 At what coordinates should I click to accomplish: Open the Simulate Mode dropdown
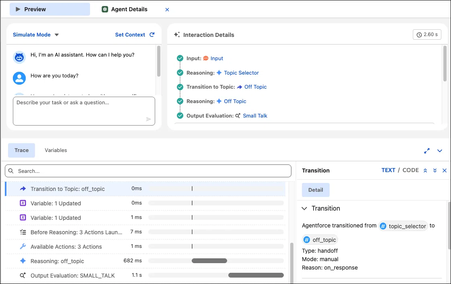tap(36, 35)
